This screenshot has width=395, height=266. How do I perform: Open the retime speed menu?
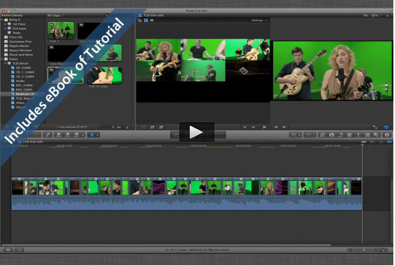click(310, 135)
